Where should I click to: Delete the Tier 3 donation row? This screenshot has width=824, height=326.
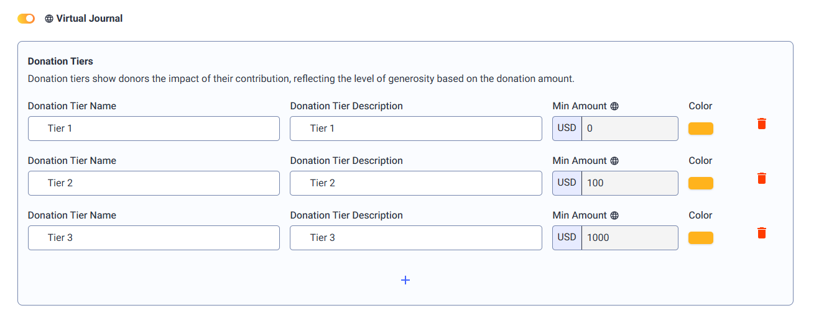pos(762,233)
